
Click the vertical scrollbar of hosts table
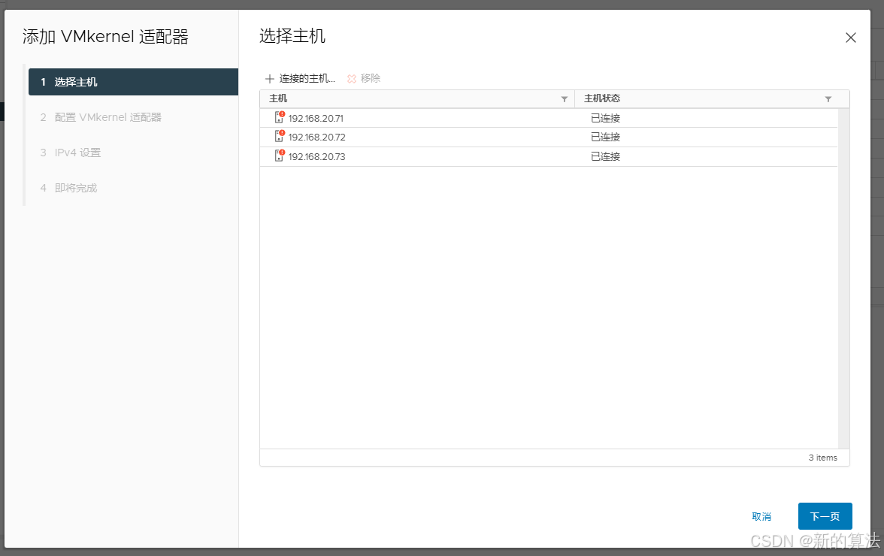[843, 278]
